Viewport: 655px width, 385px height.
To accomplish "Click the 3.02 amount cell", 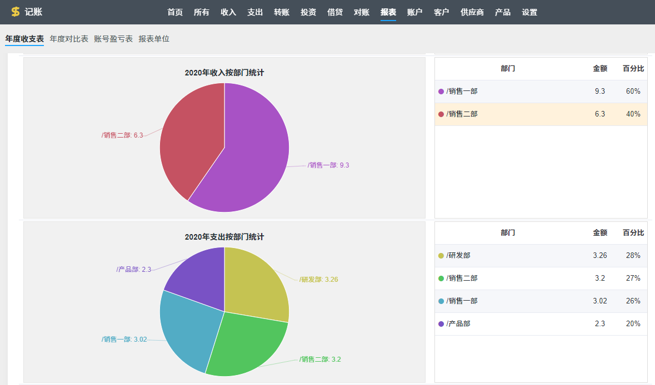I will 600,301.
